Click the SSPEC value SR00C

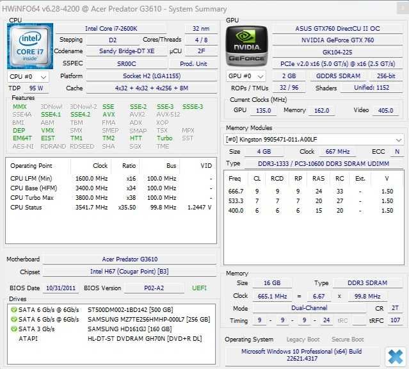(127, 64)
